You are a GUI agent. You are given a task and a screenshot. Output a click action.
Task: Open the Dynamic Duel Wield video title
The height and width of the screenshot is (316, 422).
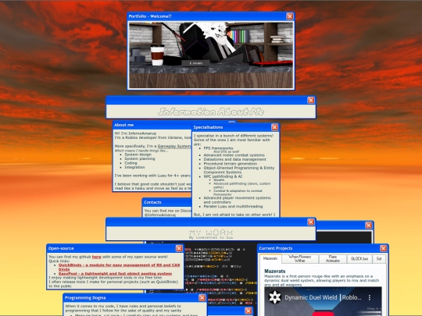[323, 297]
